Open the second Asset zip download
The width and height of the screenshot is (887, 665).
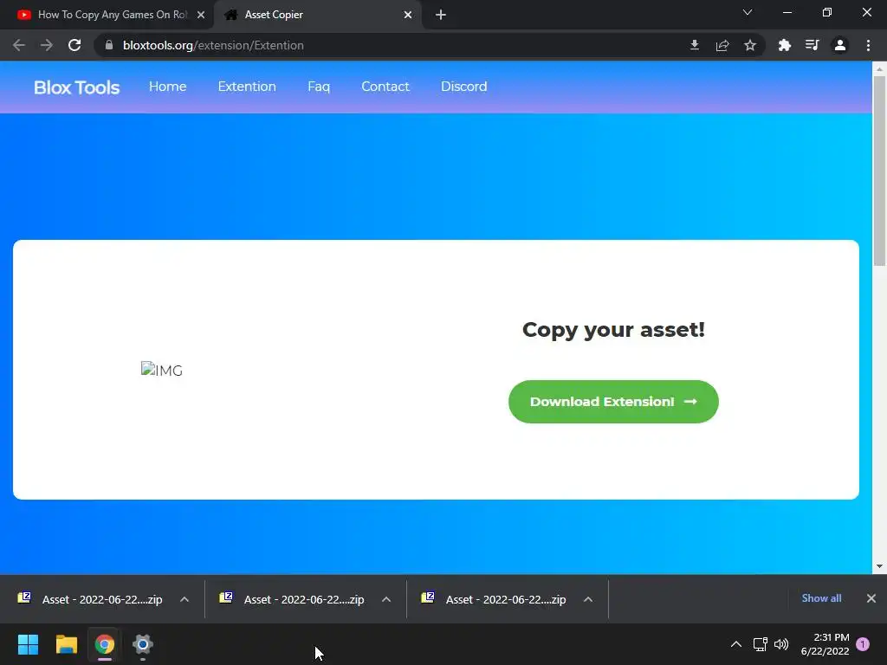click(292, 599)
